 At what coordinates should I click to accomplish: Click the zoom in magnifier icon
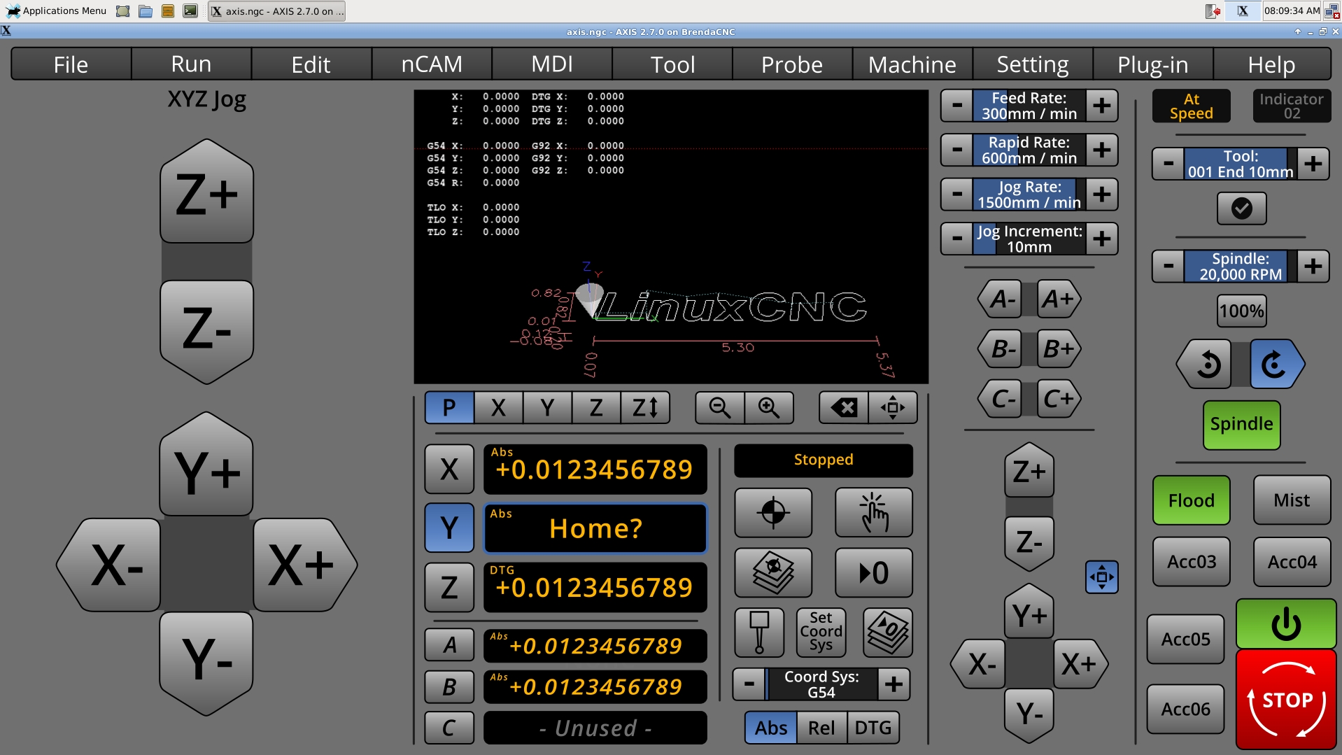click(x=769, y=407)
